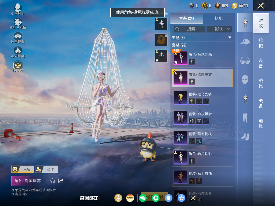Select the 角色-极地冰晶 outfit thumbnail

(180, 58)
